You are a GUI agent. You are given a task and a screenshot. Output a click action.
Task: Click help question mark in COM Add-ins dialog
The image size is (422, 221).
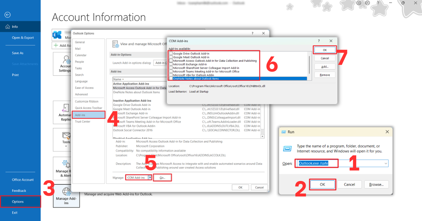pos(319,41)
